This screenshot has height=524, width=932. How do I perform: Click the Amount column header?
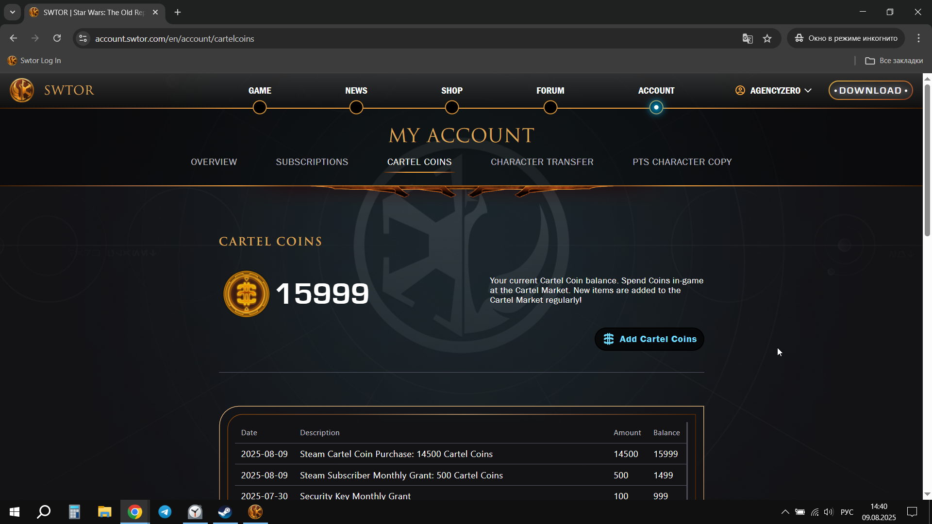click(627, 433)
